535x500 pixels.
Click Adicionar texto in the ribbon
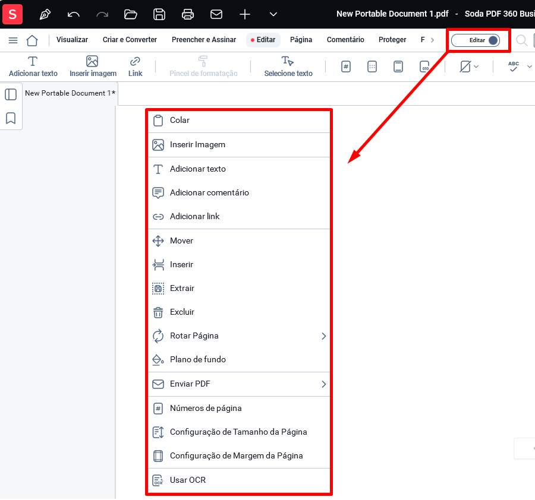33,67
